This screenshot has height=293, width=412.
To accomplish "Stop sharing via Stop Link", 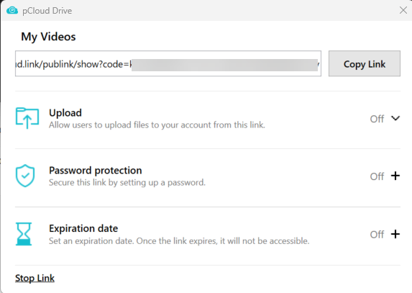I will pos(35,278).
